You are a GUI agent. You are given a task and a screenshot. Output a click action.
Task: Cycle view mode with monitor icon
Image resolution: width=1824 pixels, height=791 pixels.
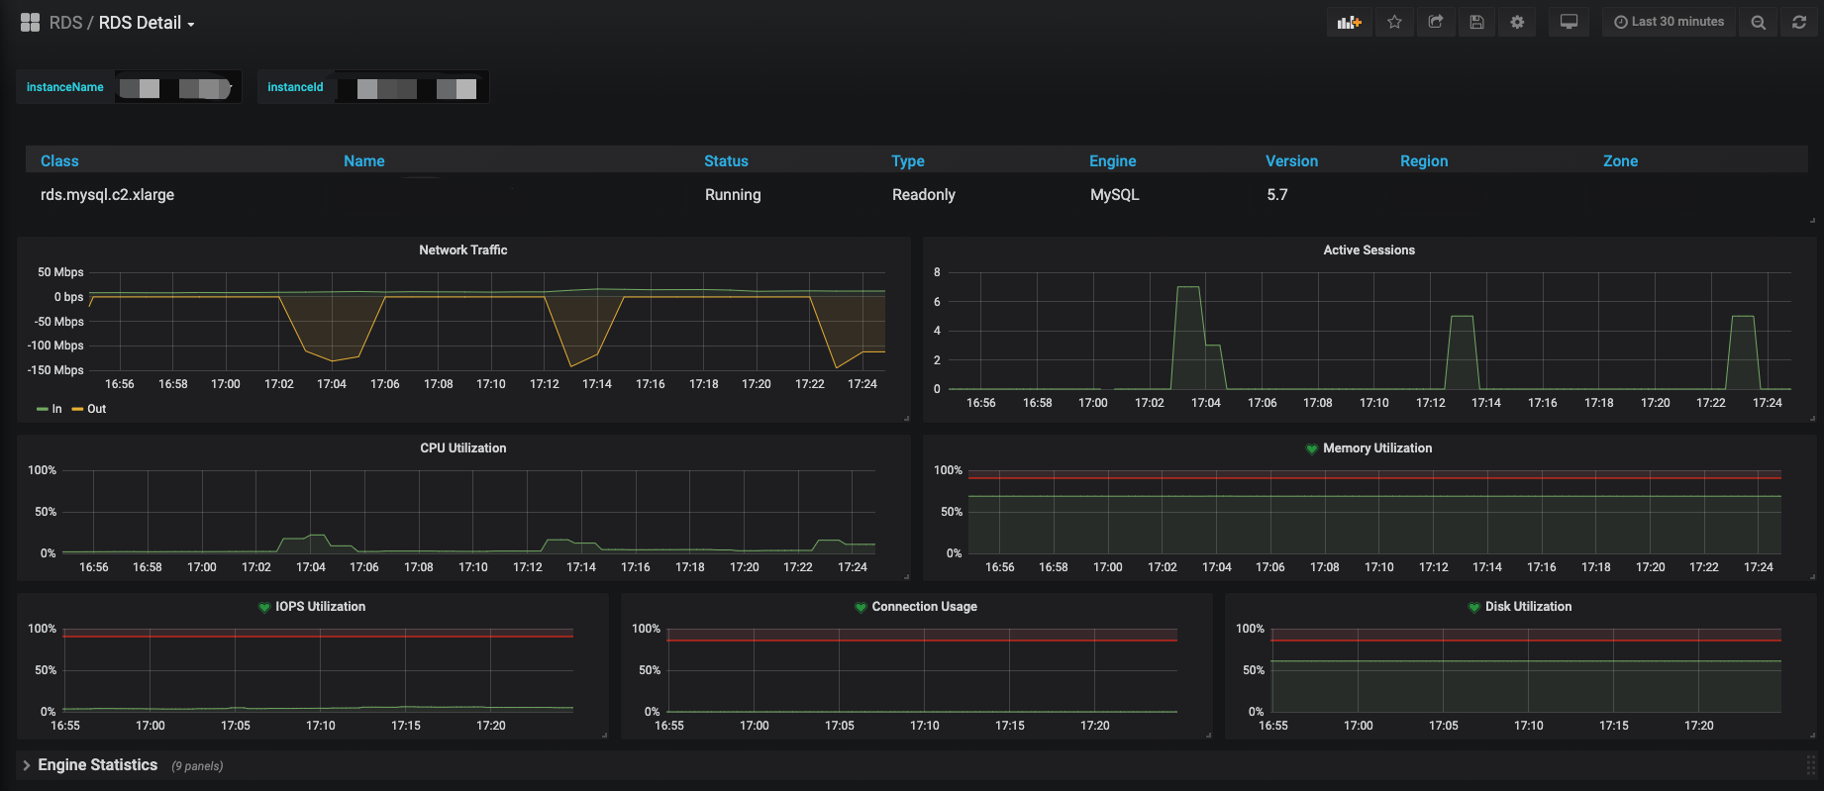click(1569, 22)
